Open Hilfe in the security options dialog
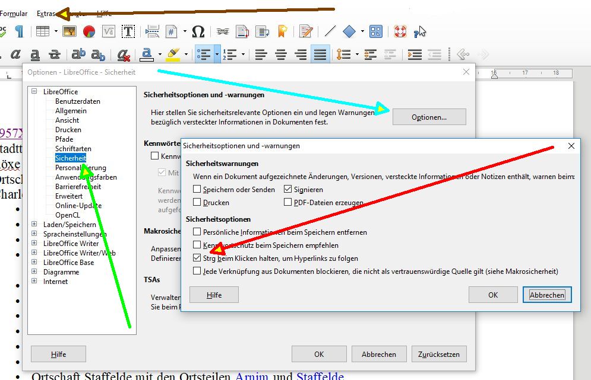 click(214, 295)
